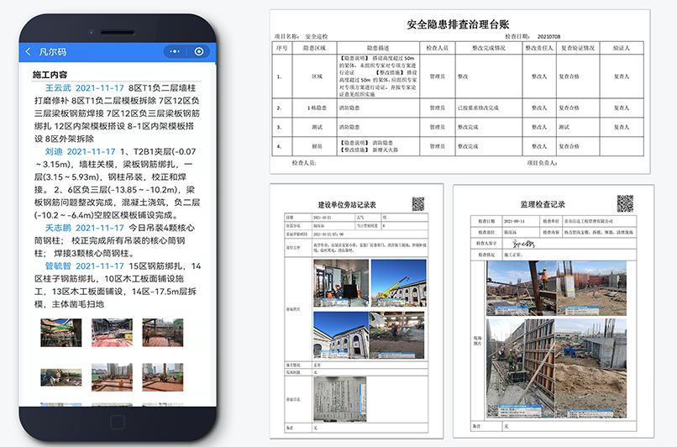Open top-left site photo in 监理检查记录
The height and width of the screenshot is (447, 677).
[x=521, y=288]
